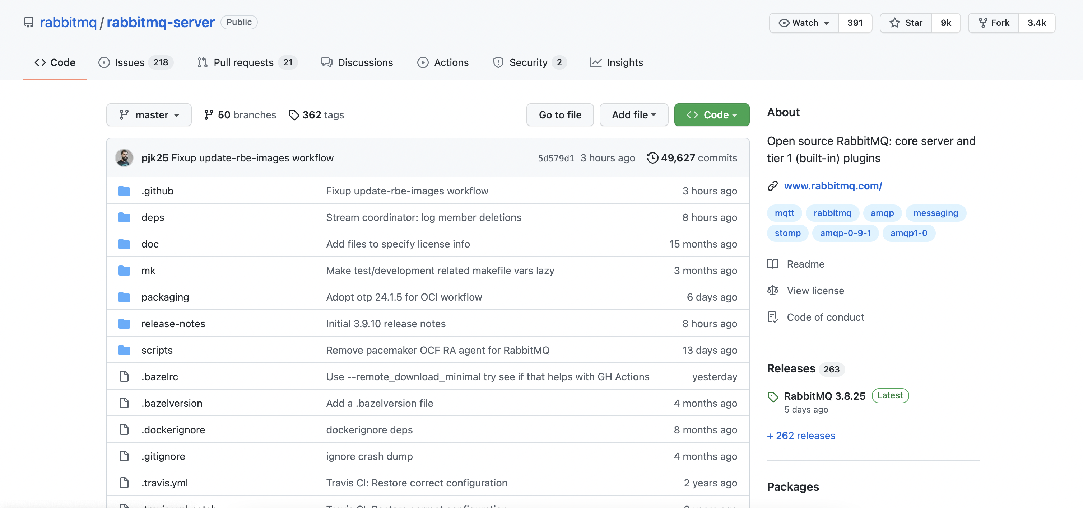This screenshot has height=508, width=1083.
Task: Click the license scale icon
Action: 773,290
